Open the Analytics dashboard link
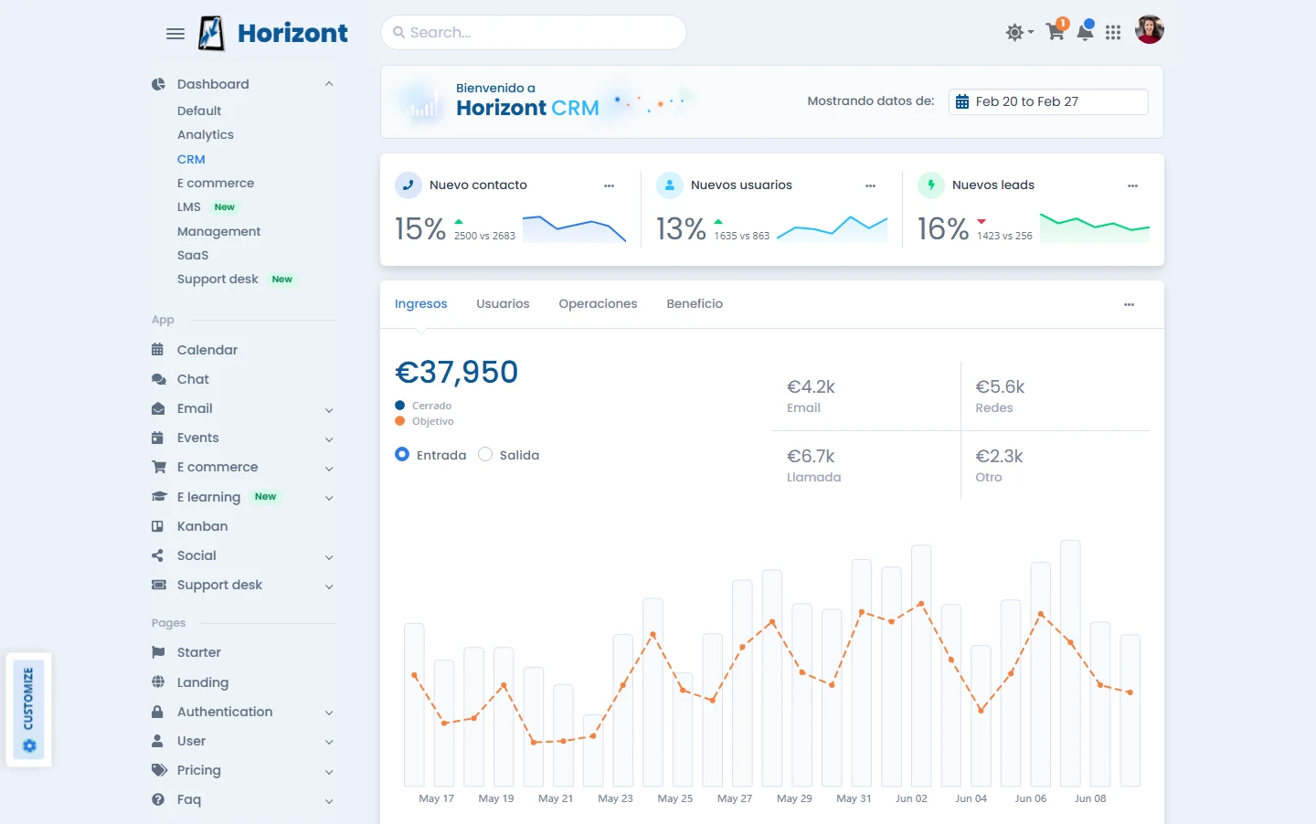Image resolution: width=1316 pixels, height=824 pixels. coord(206,134)
